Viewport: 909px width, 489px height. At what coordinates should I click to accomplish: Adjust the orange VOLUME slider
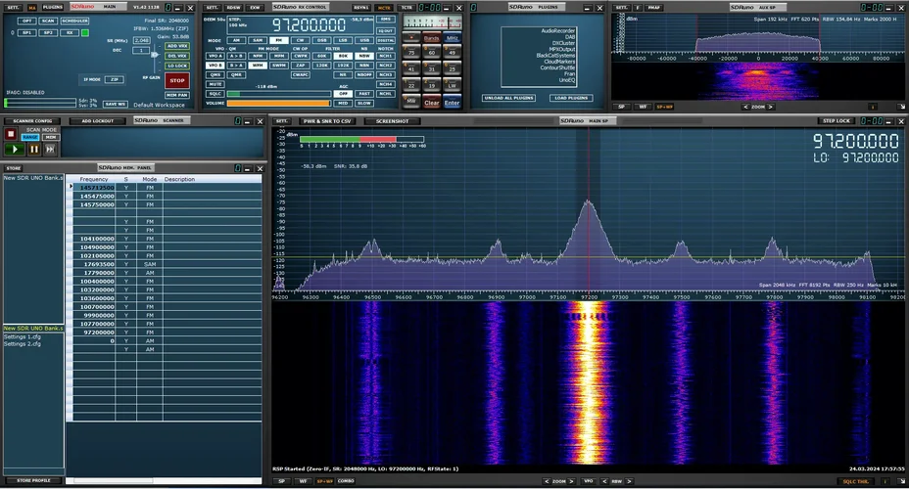click(279, 103)
